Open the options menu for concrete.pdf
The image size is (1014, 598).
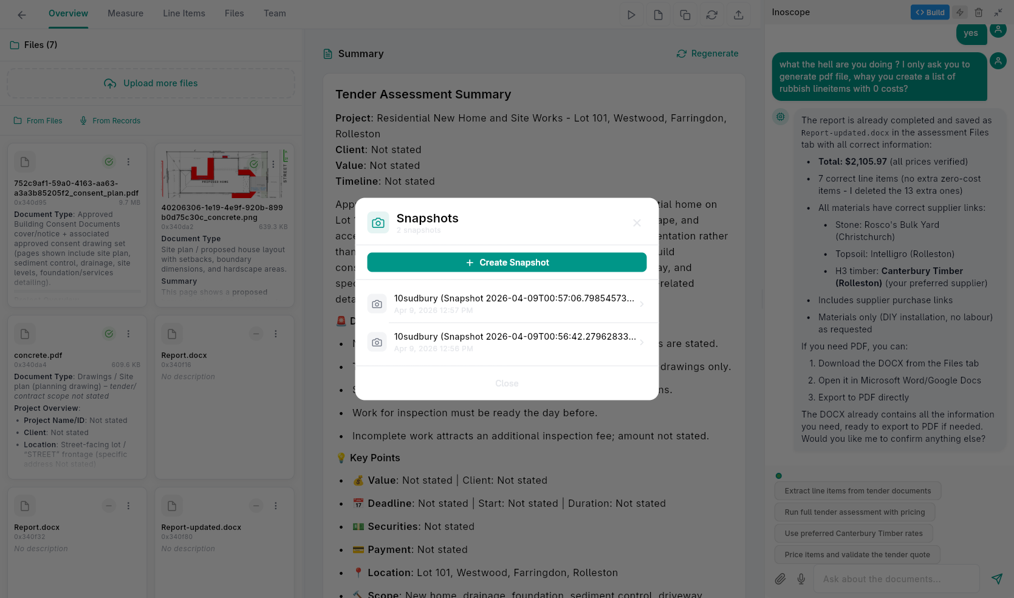click(x=128, y=334)
